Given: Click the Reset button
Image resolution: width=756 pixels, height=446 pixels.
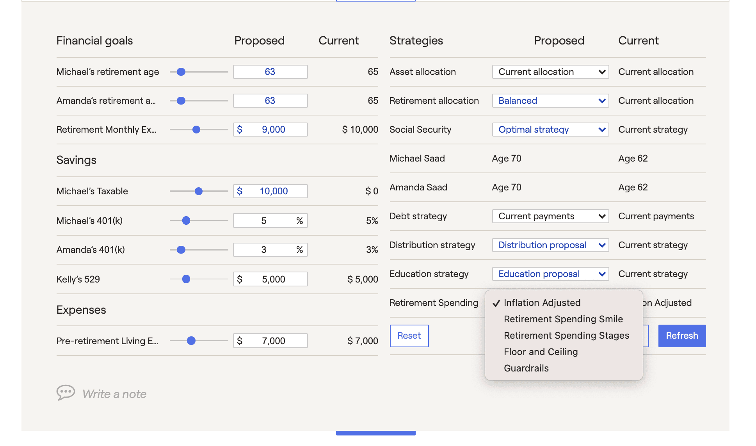Looking at the screenshot, I should click(x=409, y=335).
